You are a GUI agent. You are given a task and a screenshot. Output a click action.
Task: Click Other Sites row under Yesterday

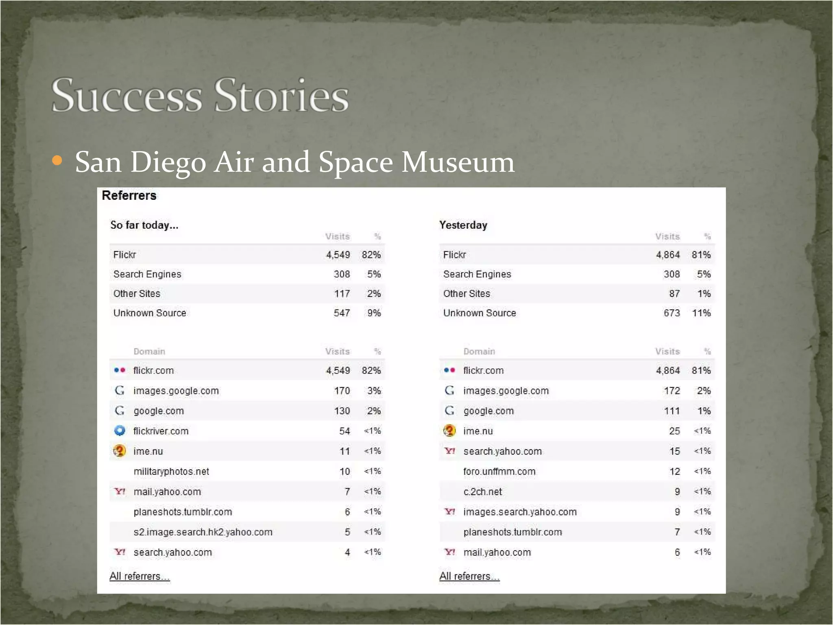(x=577, y=293)
